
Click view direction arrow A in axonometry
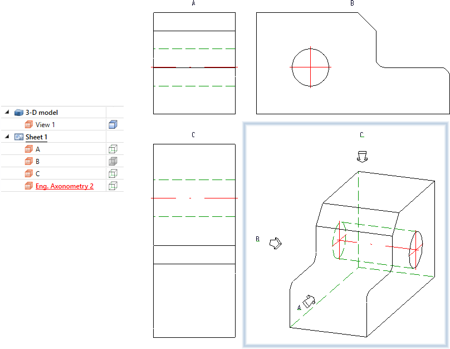click(x=309, y=301)
